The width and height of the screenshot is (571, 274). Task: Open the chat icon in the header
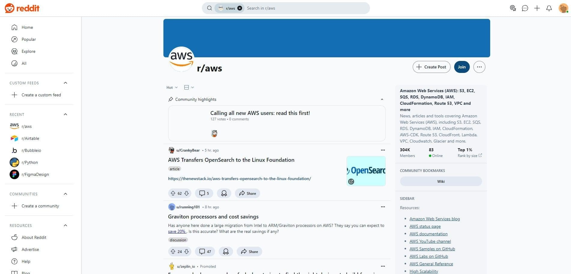tap(525, 8)
